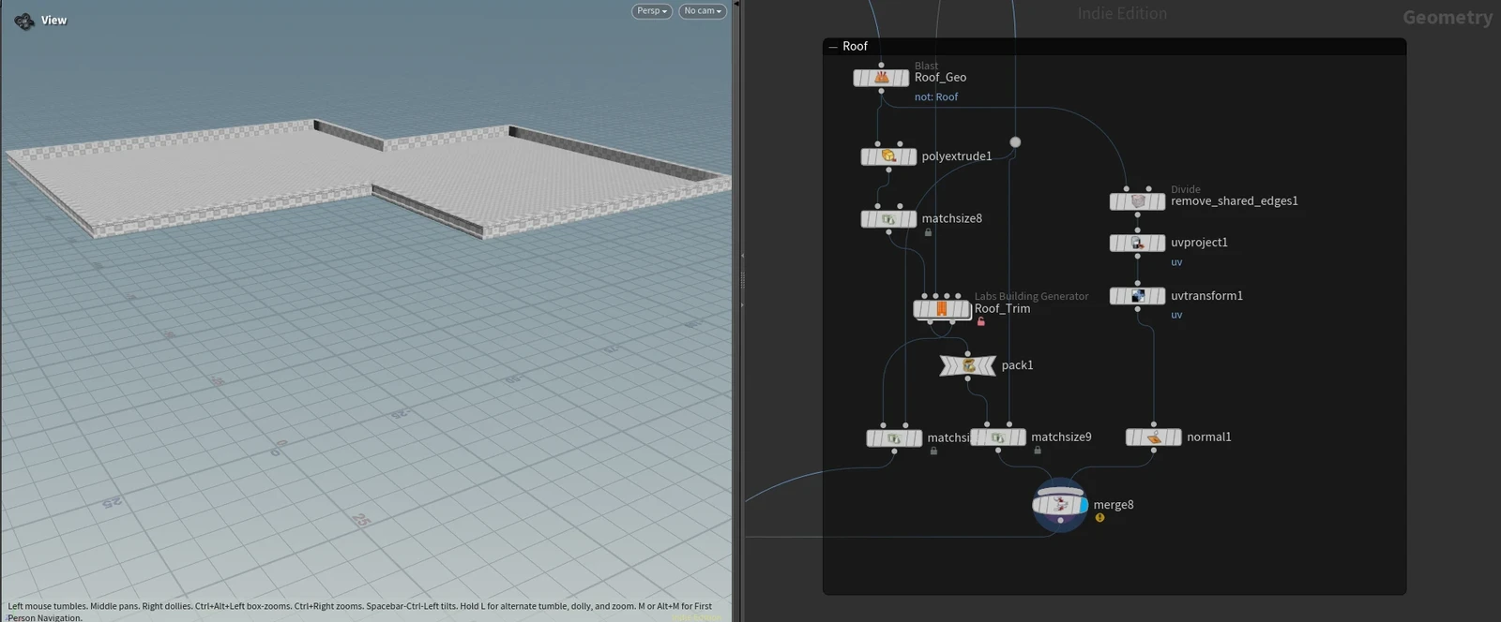
Task: Select the partly hidden matchsize node left of matchsize9
Action: (894, 438)
